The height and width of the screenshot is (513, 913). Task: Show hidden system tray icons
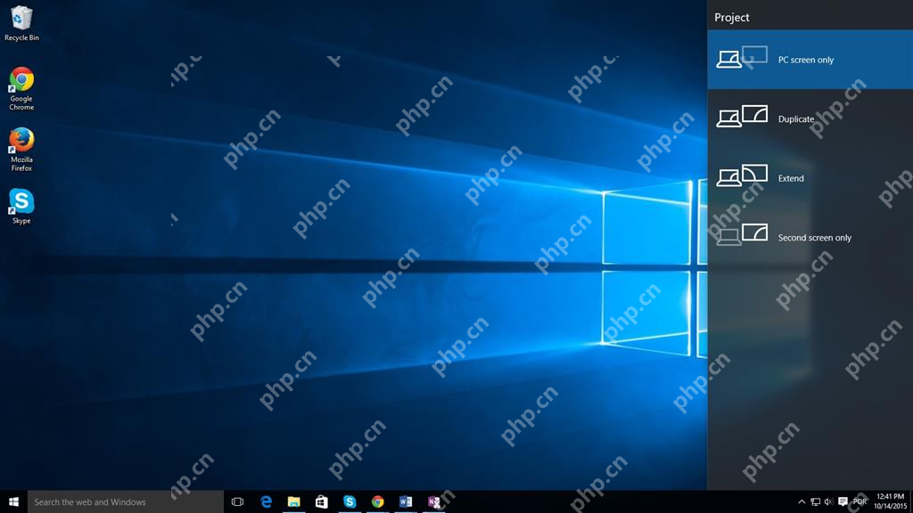pyautogui.click(x=802, y=501)
